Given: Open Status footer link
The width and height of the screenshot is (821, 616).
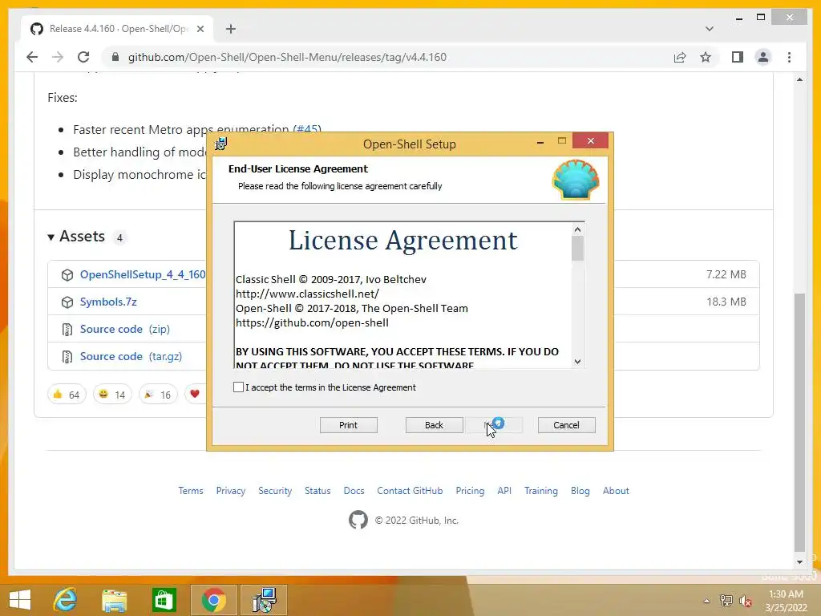Looking at the screenshot, I should point(317,491).
